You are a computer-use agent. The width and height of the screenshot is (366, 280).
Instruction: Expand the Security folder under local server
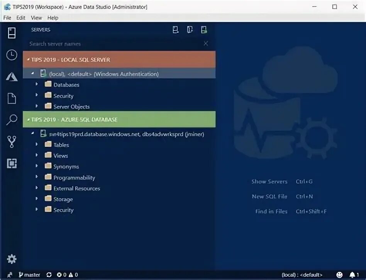tap(37, 95)
